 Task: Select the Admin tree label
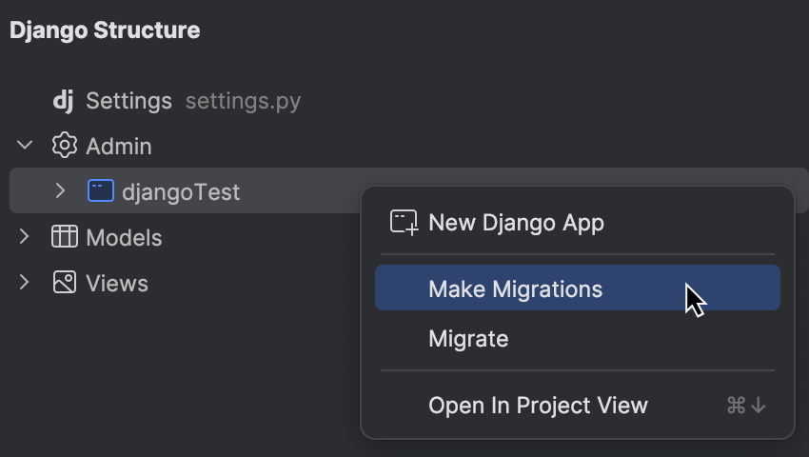click(119, 146)
